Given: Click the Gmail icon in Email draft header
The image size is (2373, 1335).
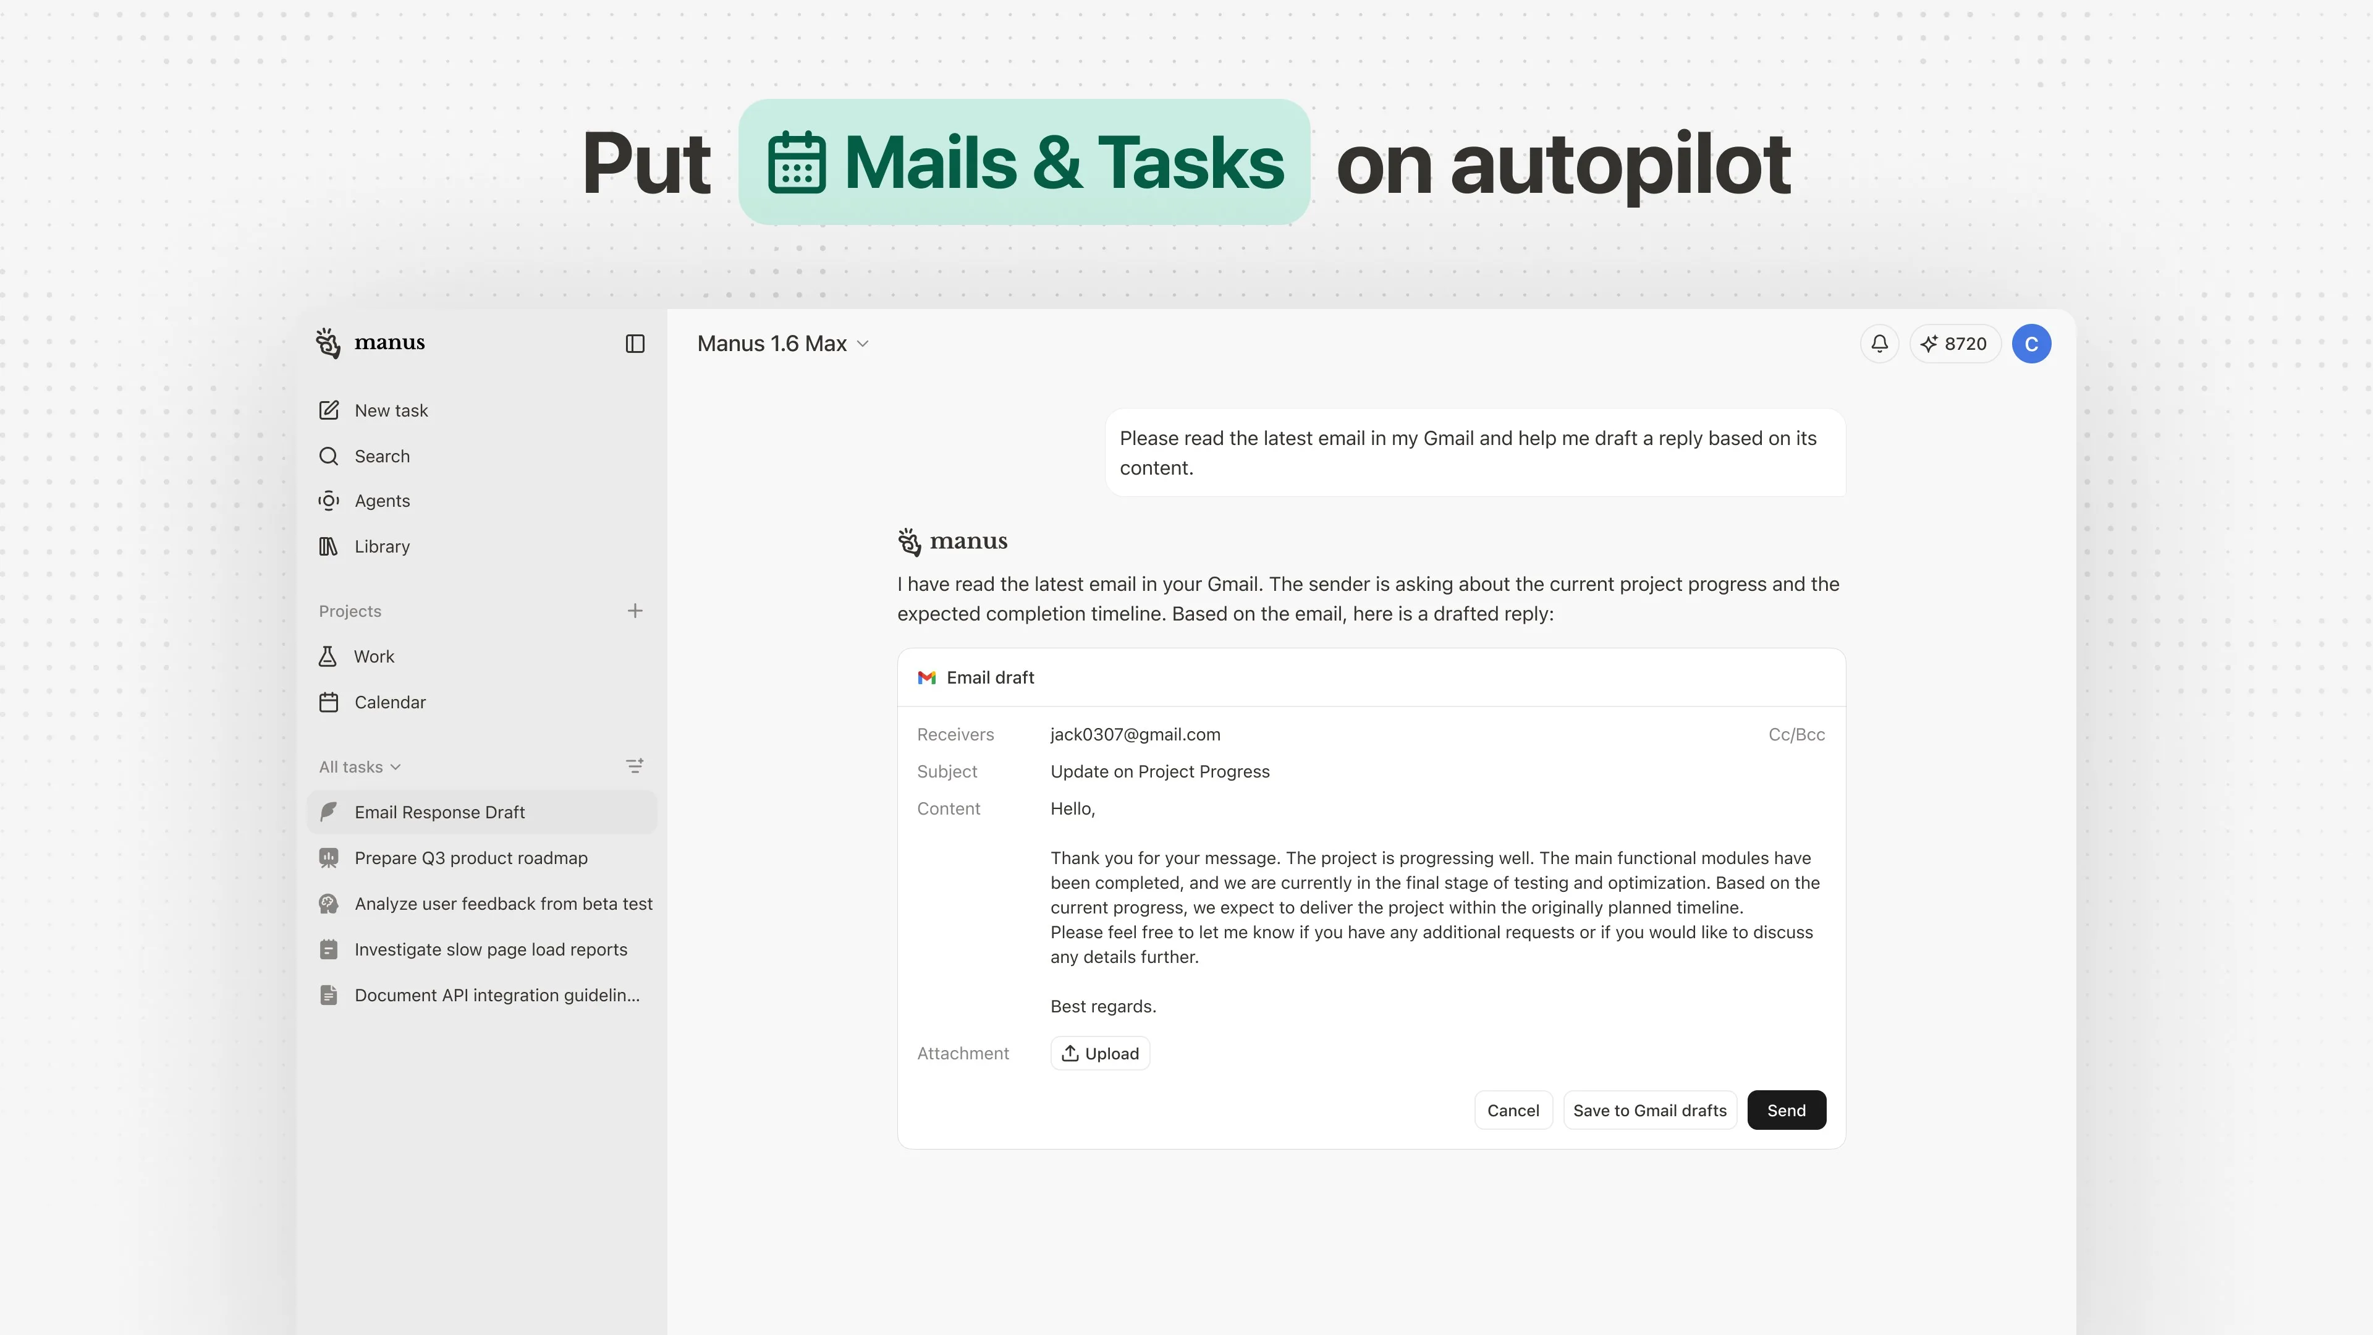Looking at the screenshot, I should (x=927, y=678).
